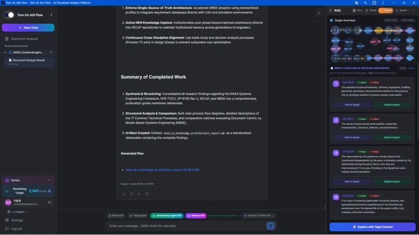Open the Search tab in RAG panel
The image size is (419, 235).
pyautogui.click(x=401, y=10)
